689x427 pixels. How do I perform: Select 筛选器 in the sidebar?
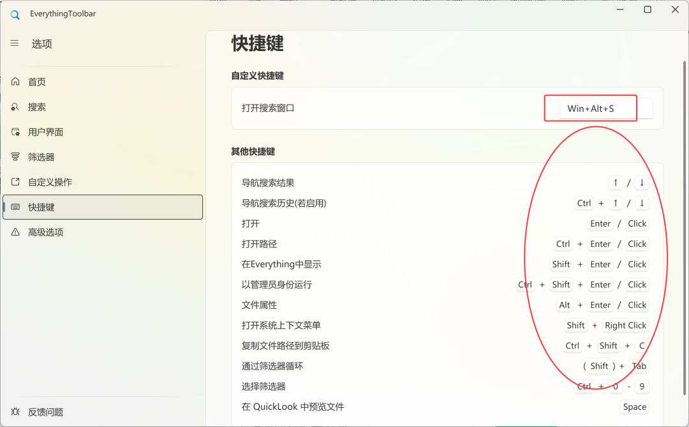point(41,157)
